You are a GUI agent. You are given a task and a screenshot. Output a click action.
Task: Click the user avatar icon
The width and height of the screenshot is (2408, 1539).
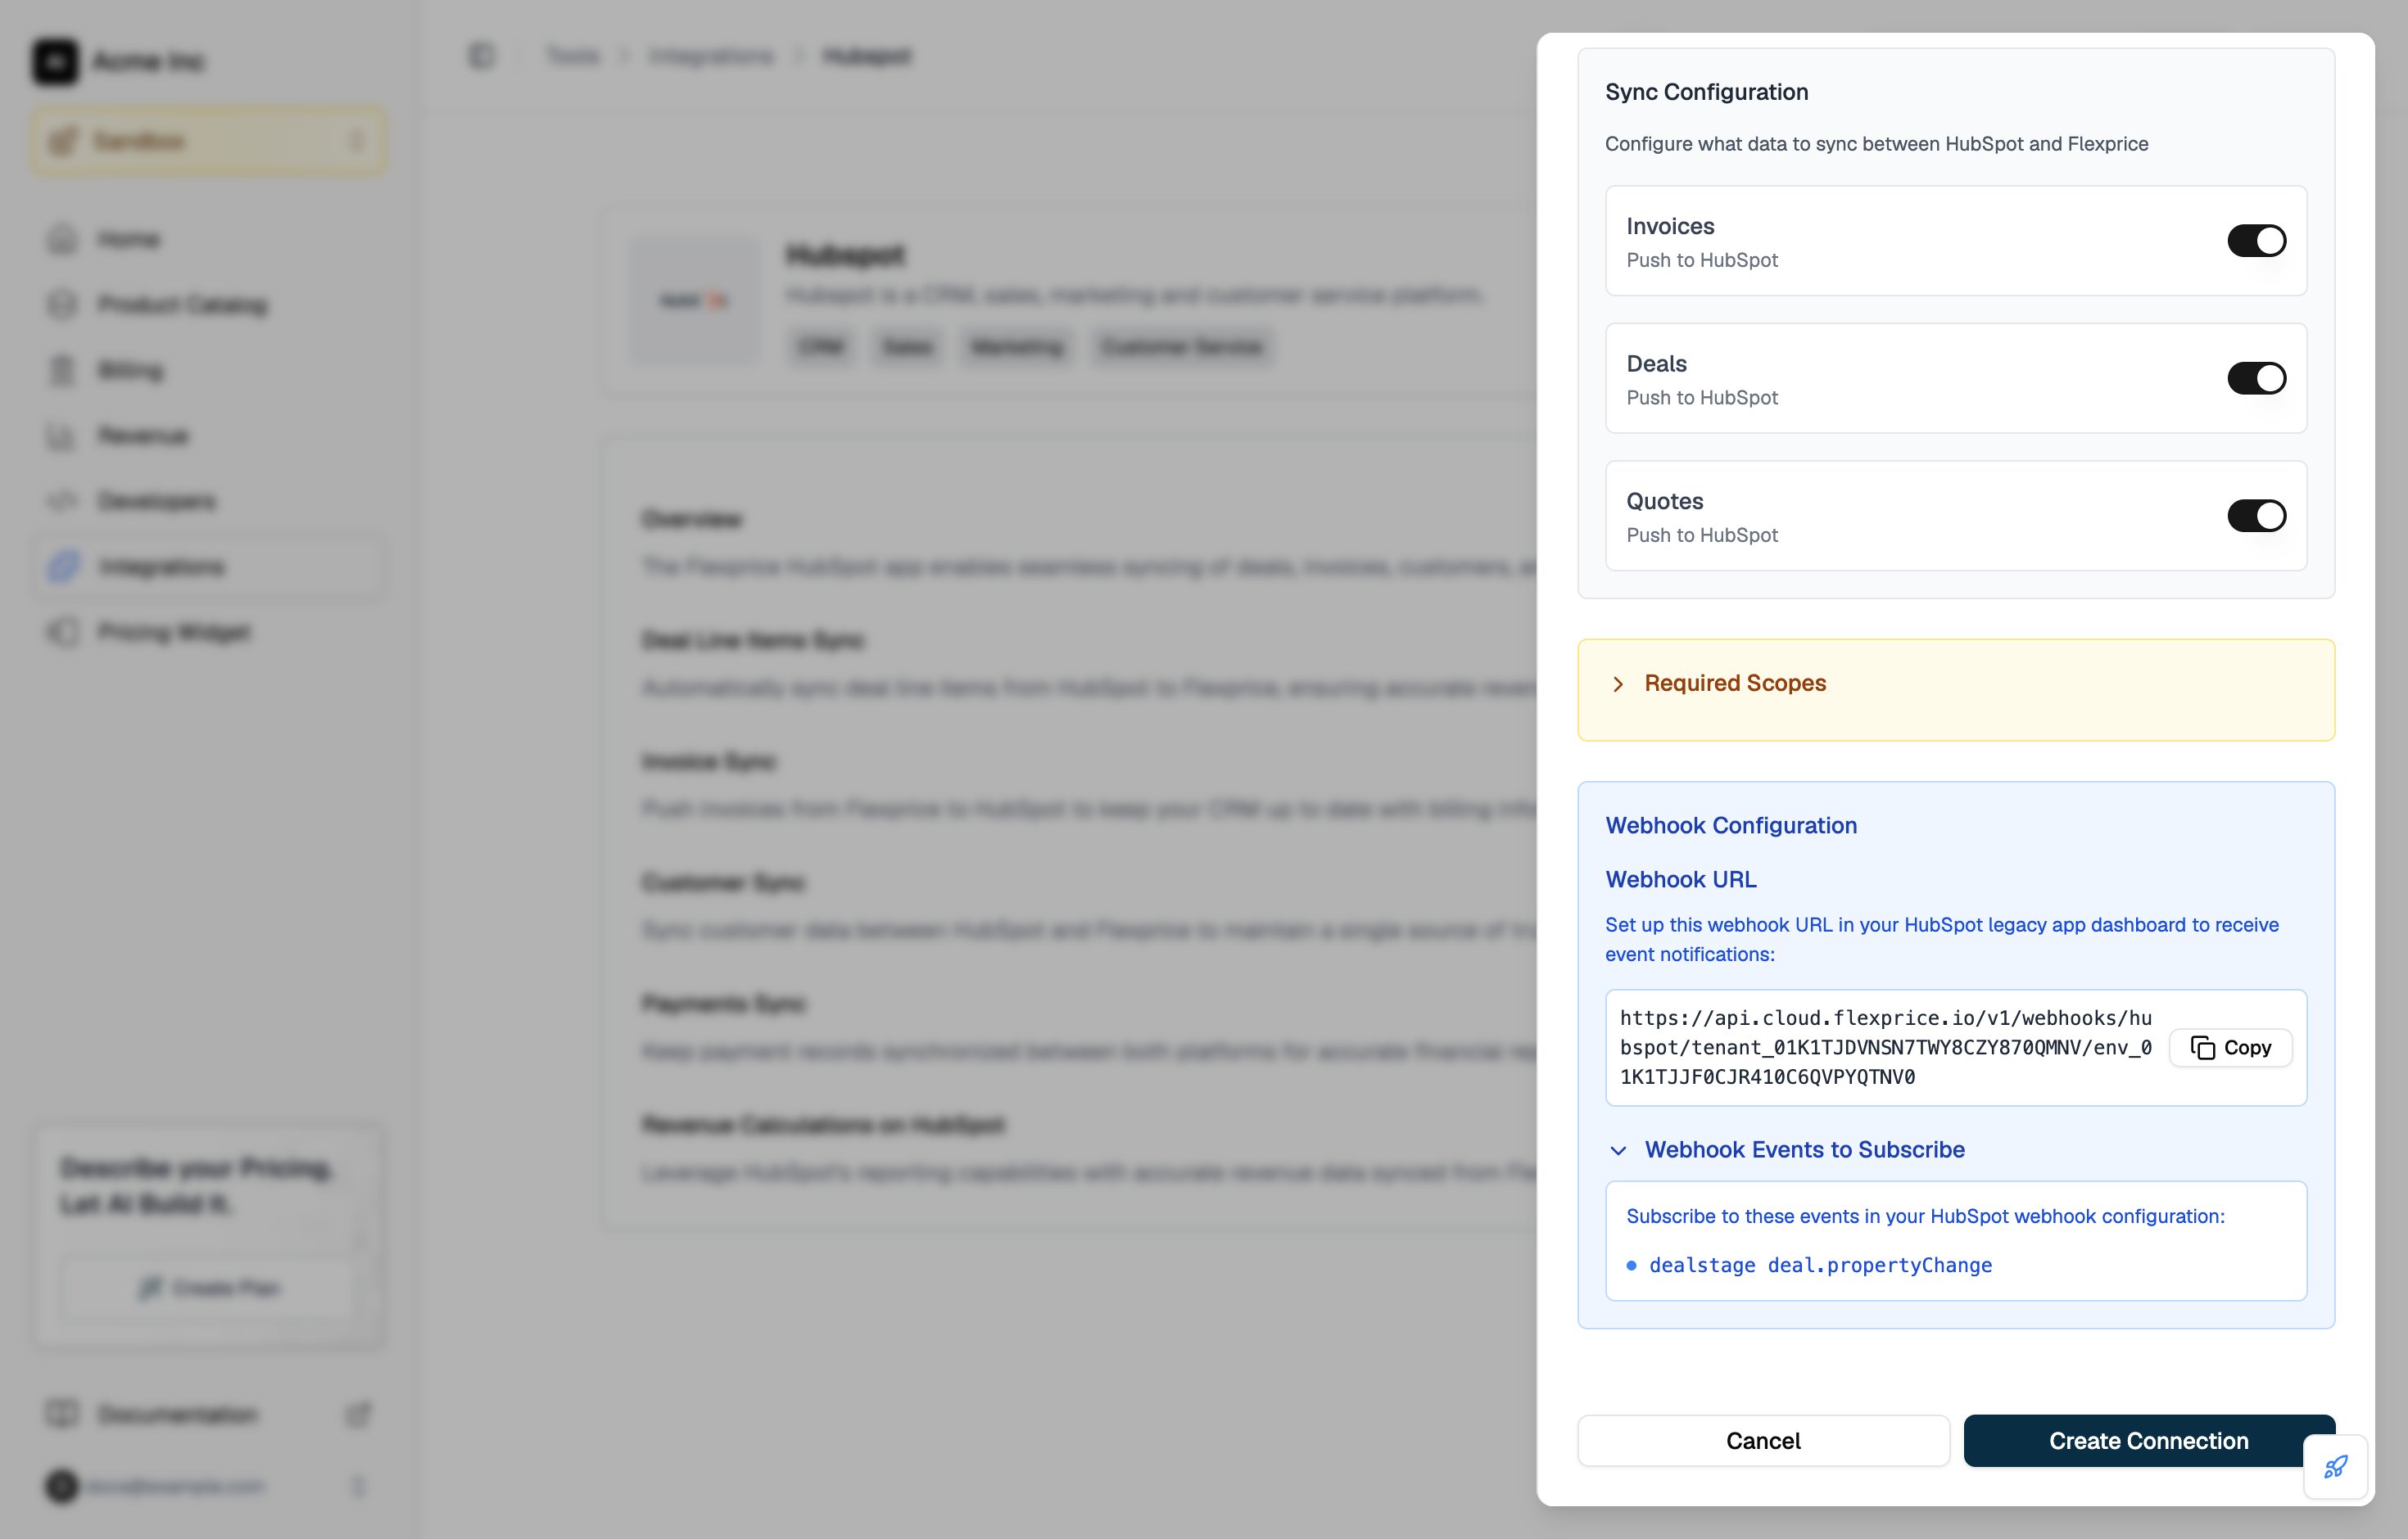coord(62,1486)
